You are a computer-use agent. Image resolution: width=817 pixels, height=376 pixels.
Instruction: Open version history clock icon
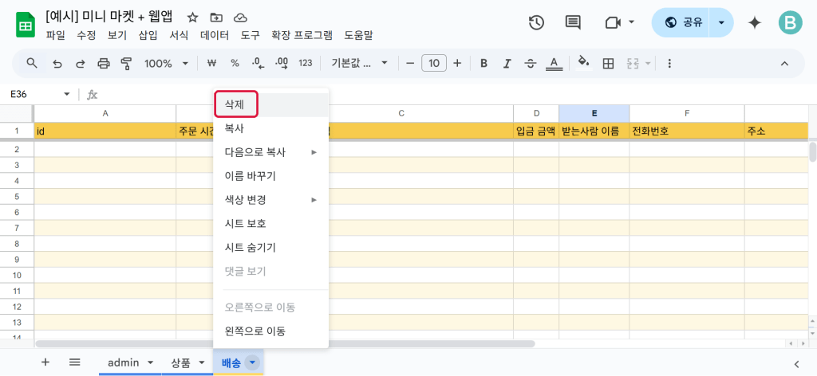click(x=536, y=22)
